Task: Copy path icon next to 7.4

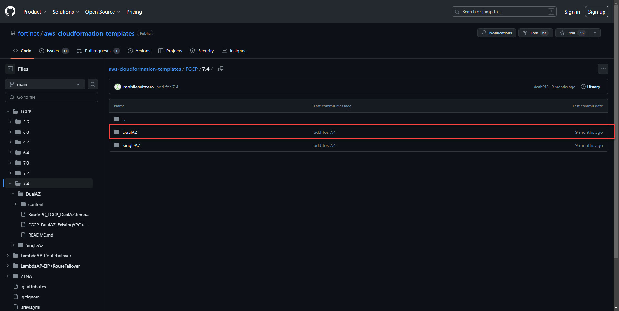Action: (x=221, y=69)
